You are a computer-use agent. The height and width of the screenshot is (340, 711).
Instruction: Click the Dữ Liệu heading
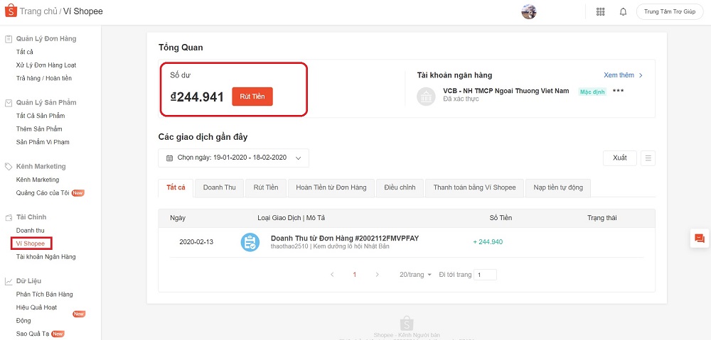[28, 281]
